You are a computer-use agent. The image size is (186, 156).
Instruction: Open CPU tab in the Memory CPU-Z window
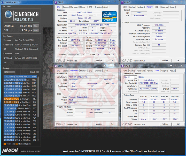click(x=125, y=7)
